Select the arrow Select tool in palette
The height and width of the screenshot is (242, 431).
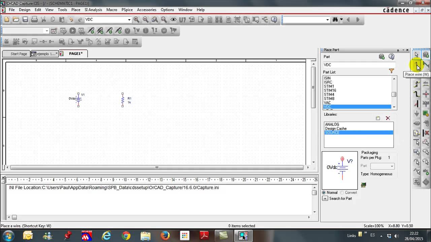pos(417,54)
